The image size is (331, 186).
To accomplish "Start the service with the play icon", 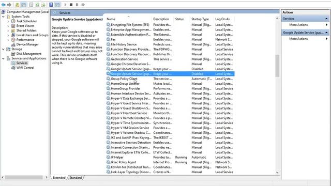I will [65, 5].
